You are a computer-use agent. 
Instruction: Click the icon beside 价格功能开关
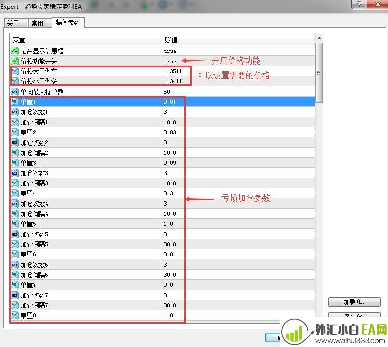click(15, 61)
